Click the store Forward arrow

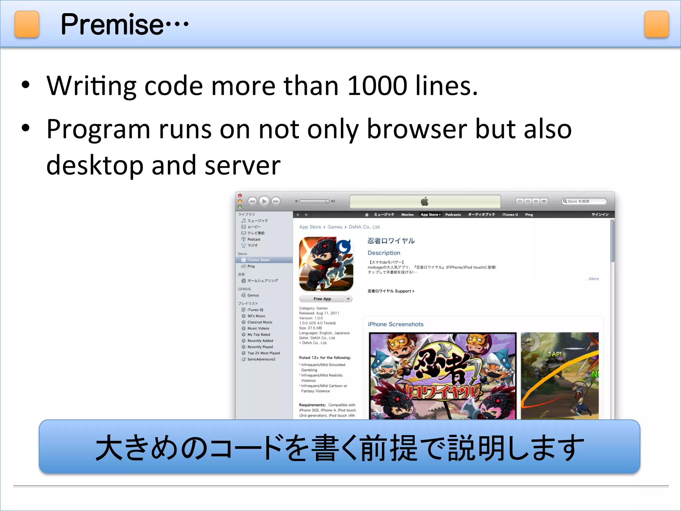click(x=307, y=215)
